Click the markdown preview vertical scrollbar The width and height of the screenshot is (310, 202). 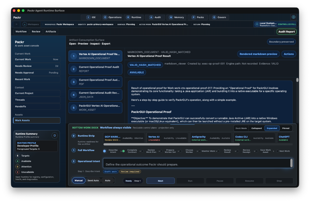pos(297,80)
